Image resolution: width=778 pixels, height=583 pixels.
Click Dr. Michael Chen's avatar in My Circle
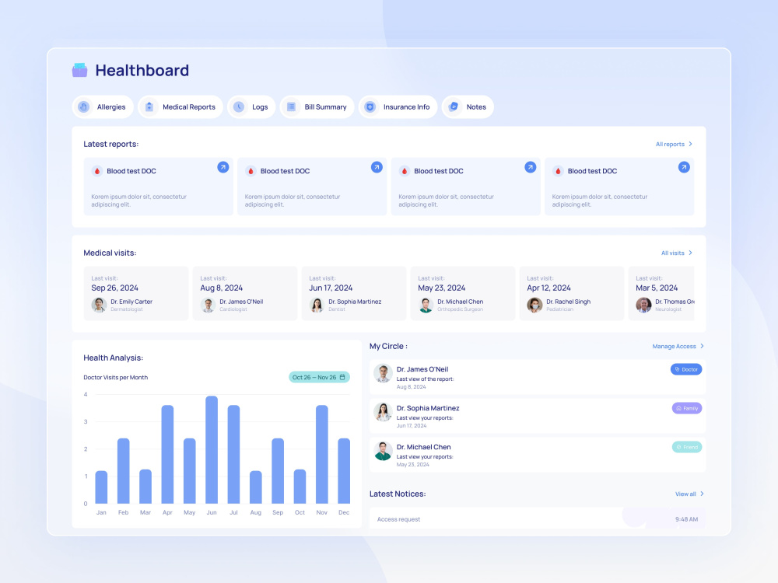[383, 451]
